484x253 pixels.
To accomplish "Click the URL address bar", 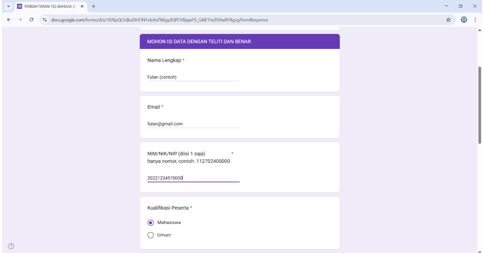I will [x=242, y=20].
